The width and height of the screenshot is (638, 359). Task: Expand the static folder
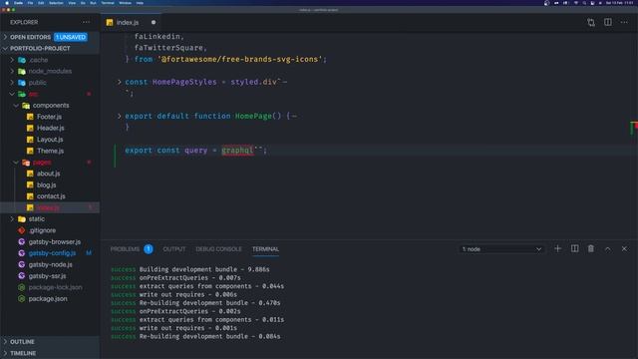tap(12, 219)
